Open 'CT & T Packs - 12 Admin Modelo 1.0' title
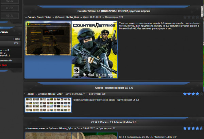Image resolution: width=204 pixels, height=139 pixels. pyautogui.click(x=114, y=122)
